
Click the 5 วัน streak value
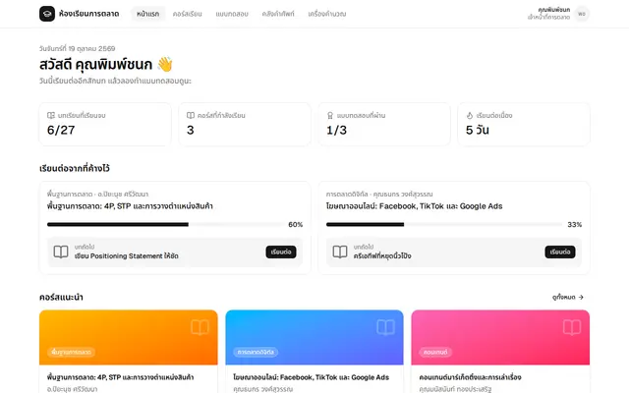478,130
